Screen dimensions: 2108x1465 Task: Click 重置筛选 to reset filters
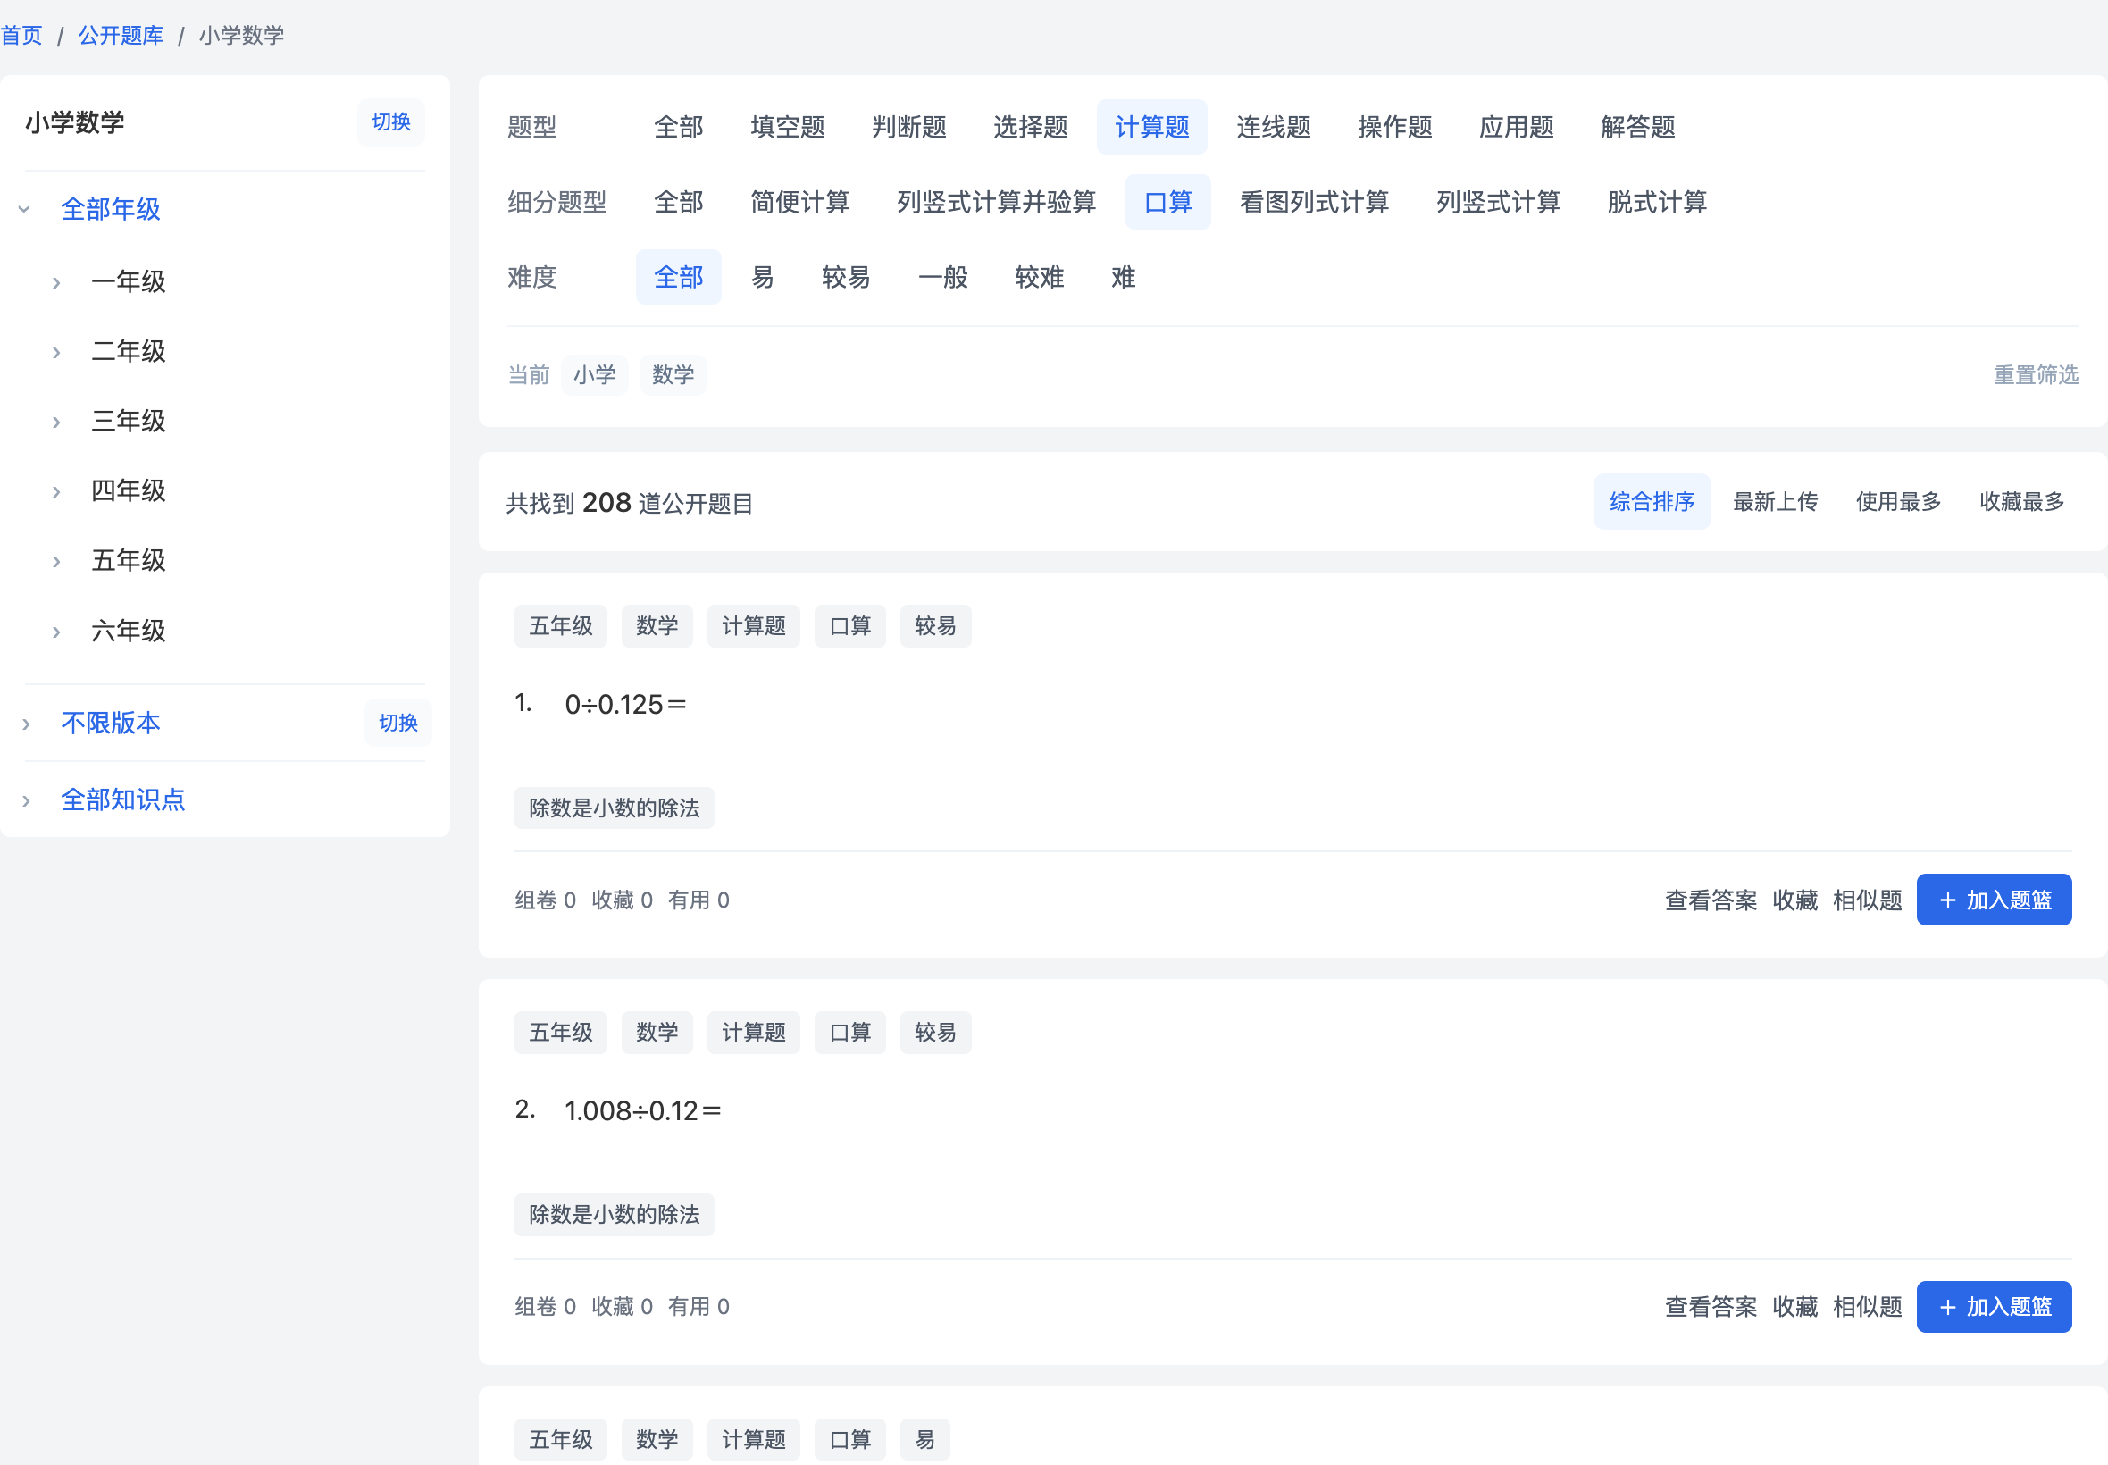point(2036,374)
